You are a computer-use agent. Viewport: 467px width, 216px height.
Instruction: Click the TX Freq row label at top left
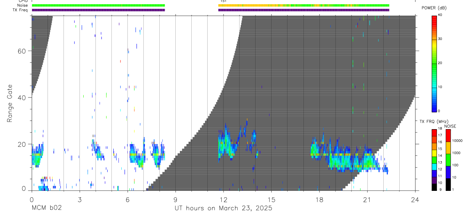click(x=20, y=10)
